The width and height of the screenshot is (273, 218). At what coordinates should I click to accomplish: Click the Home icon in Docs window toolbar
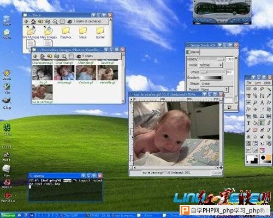pos(33,22)
